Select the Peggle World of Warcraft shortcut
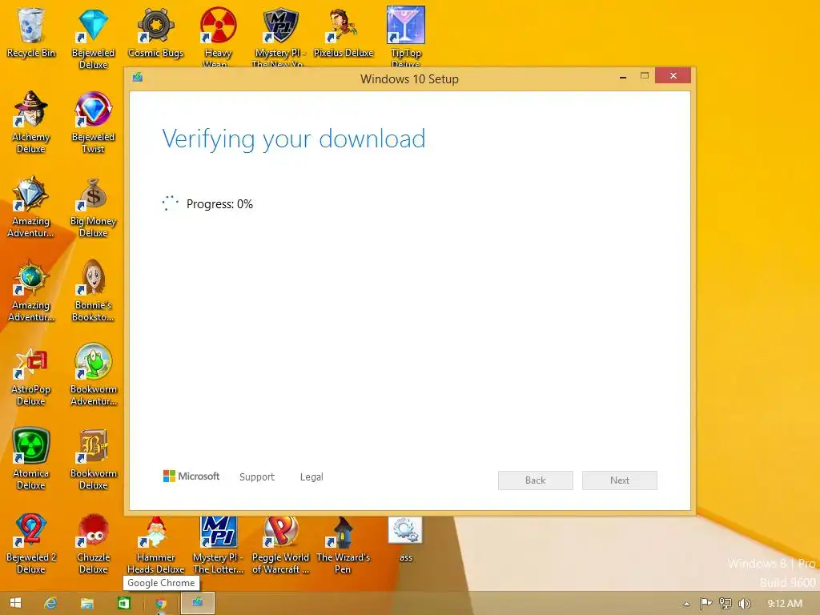Image resolution: width=820 pixels, height=615 pixels. click(x=280, y=545)
